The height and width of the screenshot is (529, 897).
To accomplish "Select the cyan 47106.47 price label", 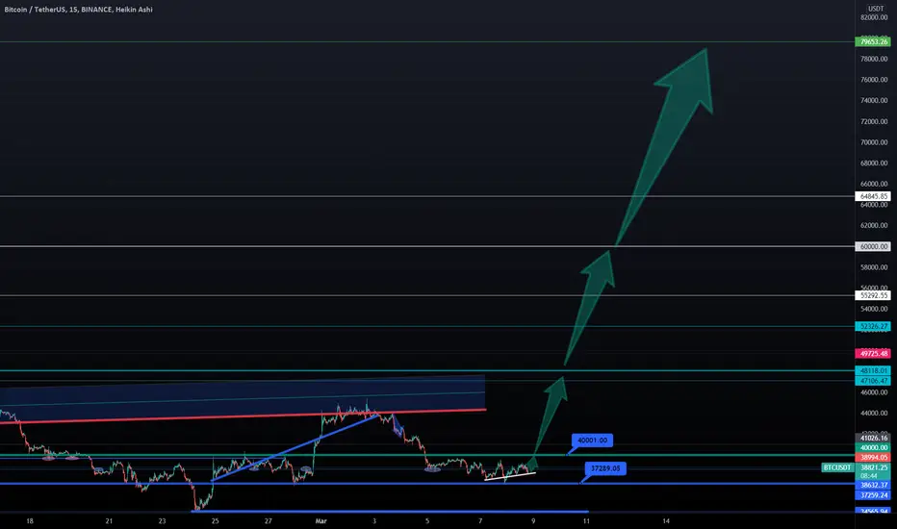I will pos(873,381).
